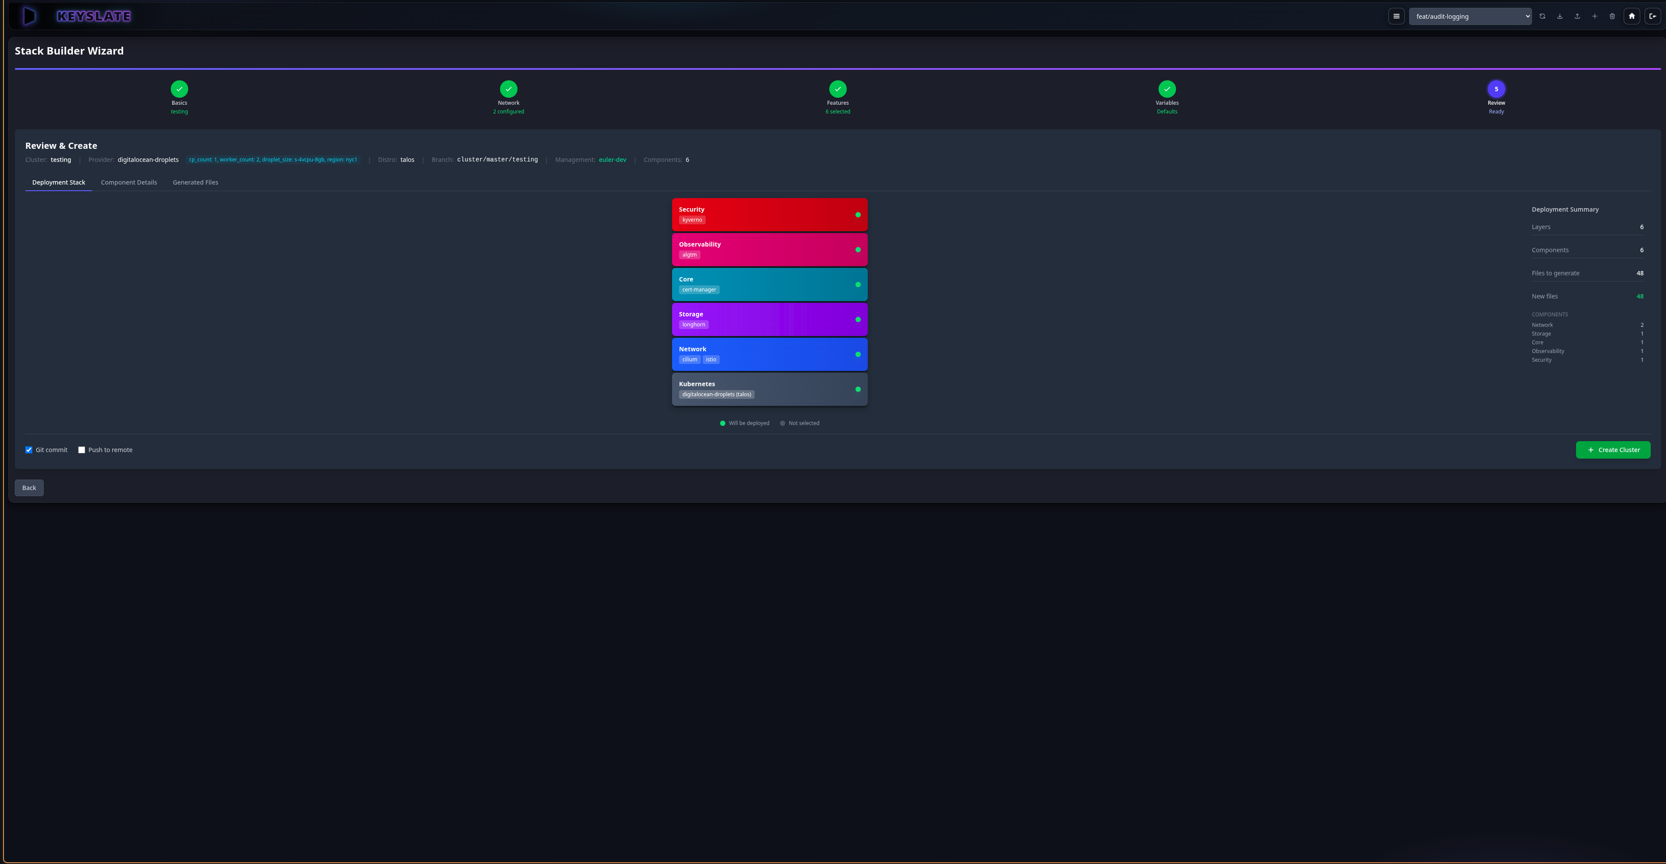This screenshot has height=864, width=1666.
Task: Click the 'Will be deployed' legend item
Action: (745, 423)
